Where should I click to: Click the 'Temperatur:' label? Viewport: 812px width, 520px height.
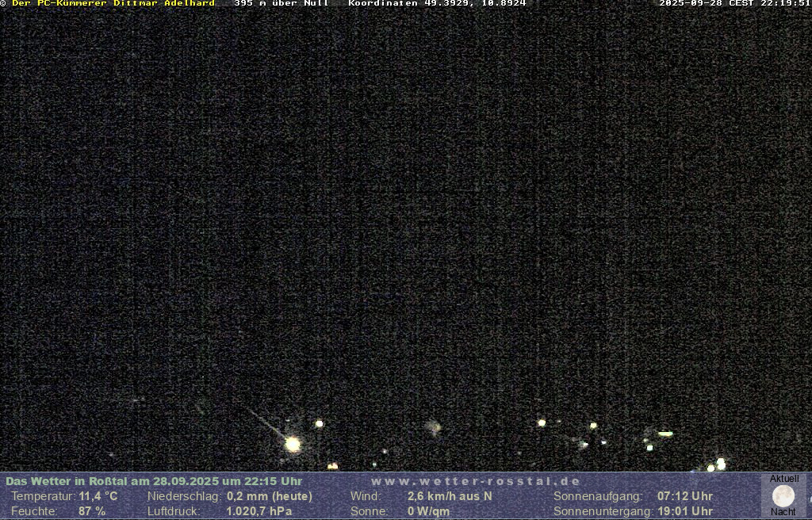42,496
